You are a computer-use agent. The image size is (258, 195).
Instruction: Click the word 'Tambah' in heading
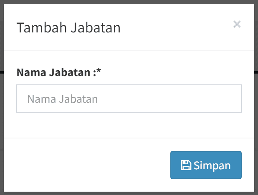[x=37, y=28]
